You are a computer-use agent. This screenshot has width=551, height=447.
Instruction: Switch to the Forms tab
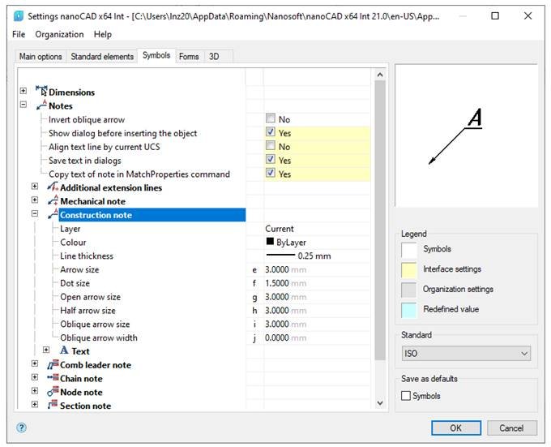click(189, 56)
